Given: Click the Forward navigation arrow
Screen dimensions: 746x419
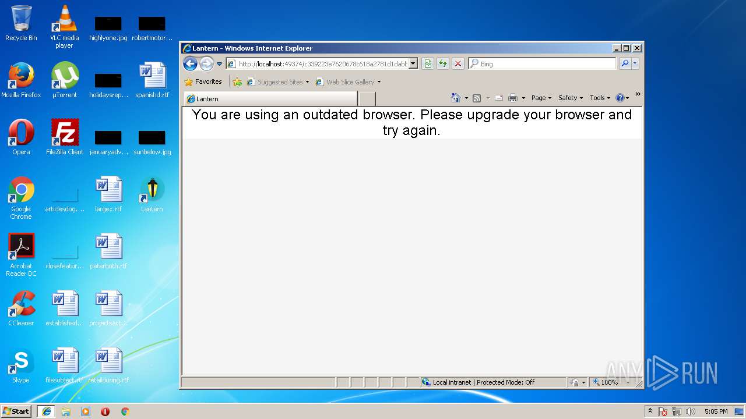Looking at the screenshot, I should click(x=206, y=63).
